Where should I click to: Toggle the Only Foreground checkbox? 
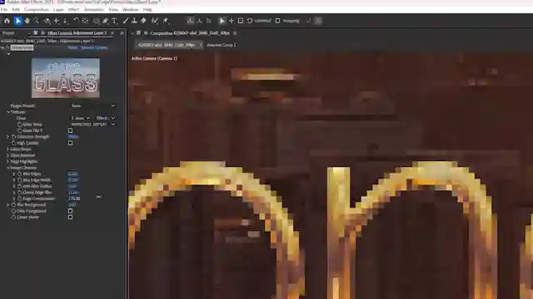pos(70,211)
